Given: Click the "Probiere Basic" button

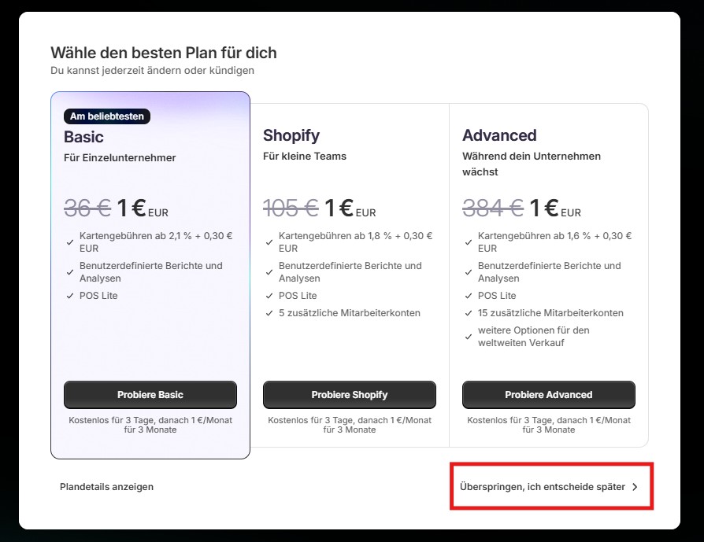Looking at the screenshot, I should 150,394.
